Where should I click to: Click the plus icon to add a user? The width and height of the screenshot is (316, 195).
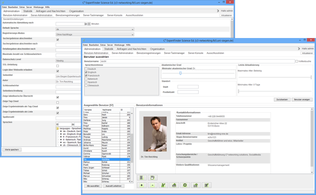tap(141, 185)
